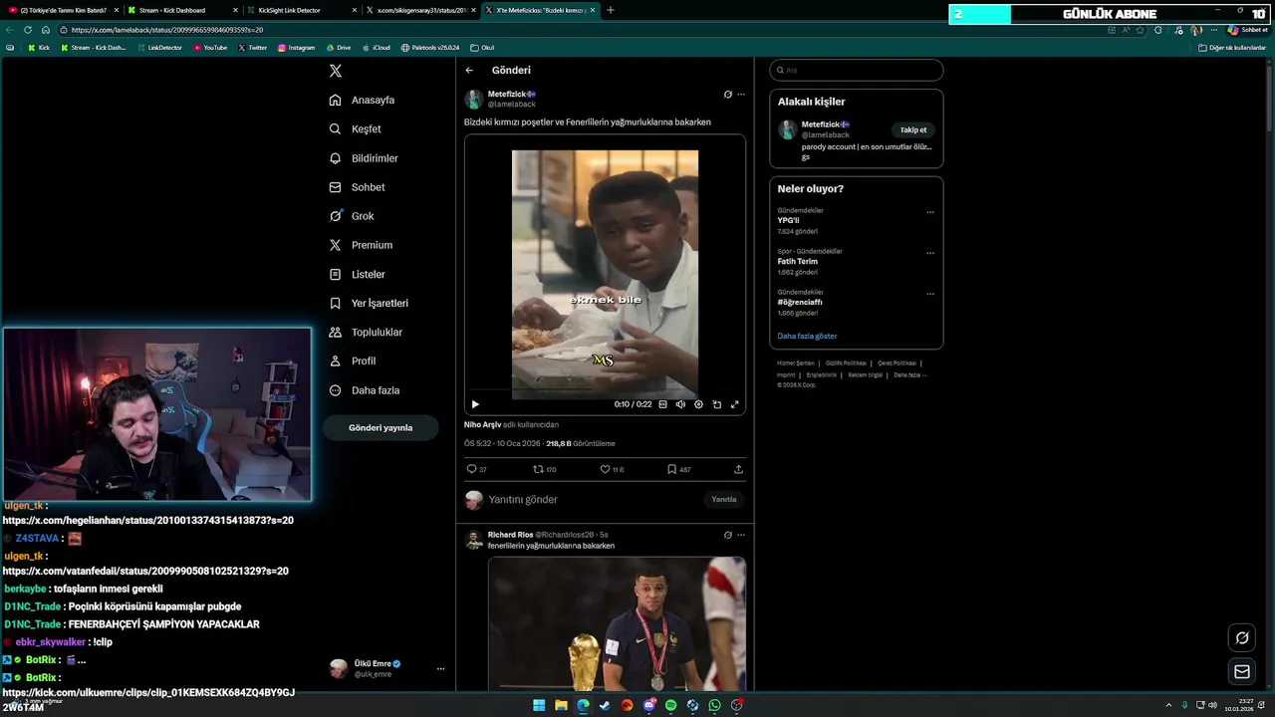
Task: Click the Yanıtla button
Action: [724, 499]
